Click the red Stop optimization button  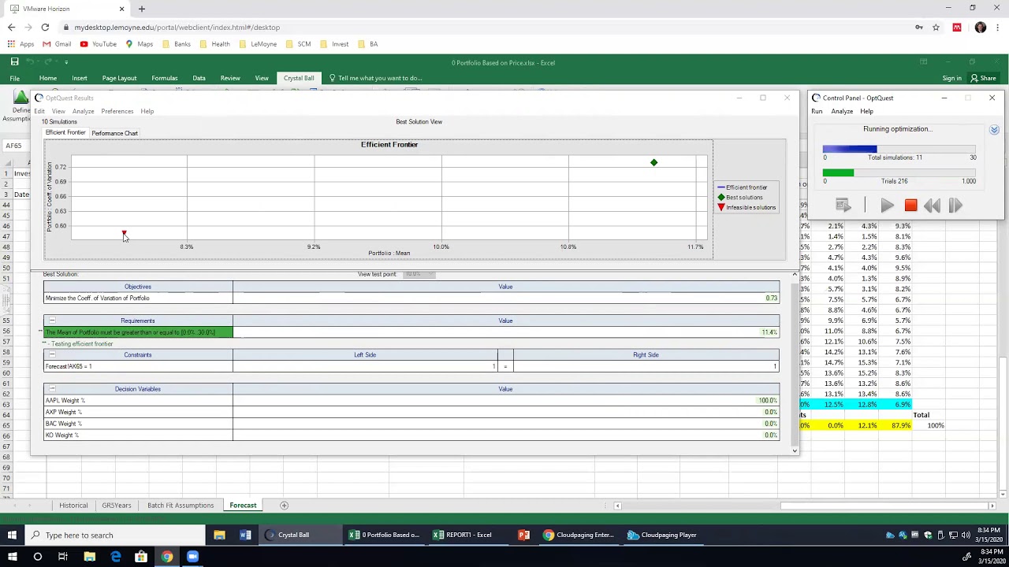pos(910,206)
